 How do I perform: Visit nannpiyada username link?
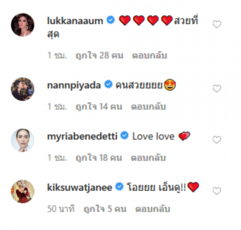[74, 85]
